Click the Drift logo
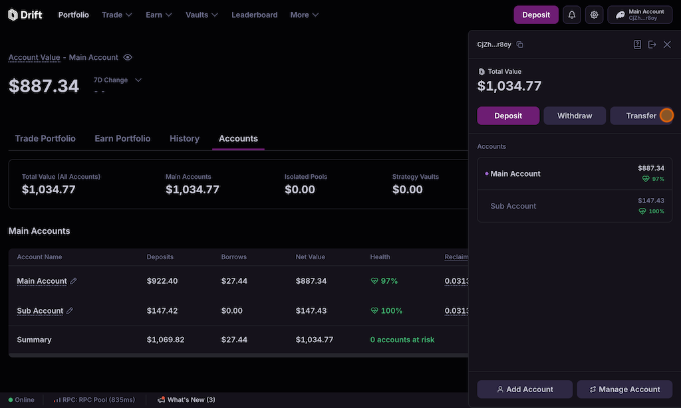The width and height of the screenshot is (681, 408). tap(25, 15)
